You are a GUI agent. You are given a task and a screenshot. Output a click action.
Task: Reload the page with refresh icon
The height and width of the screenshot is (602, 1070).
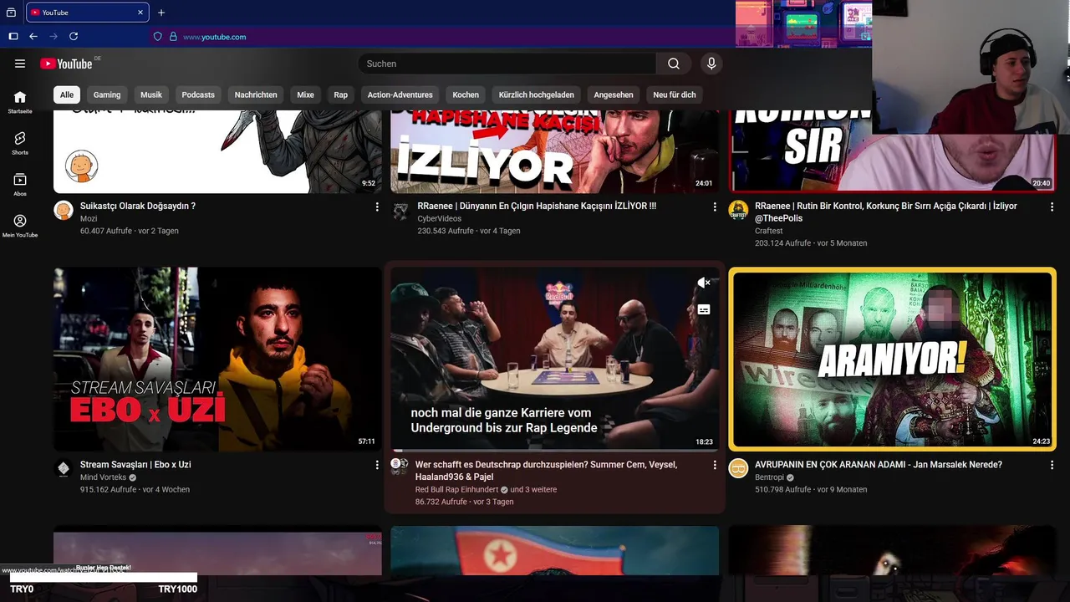click(74, 37)
